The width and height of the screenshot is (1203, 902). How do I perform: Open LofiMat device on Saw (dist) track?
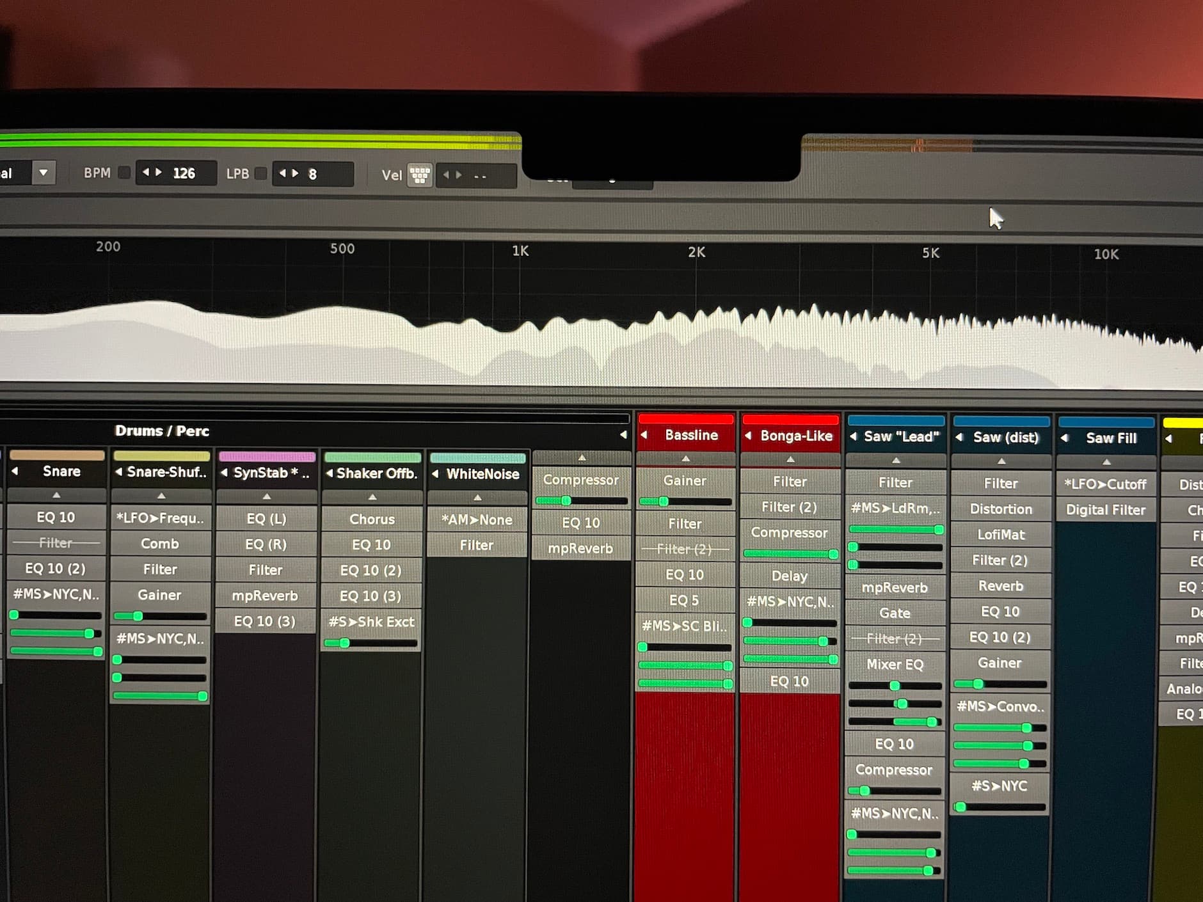(1001, 534)
